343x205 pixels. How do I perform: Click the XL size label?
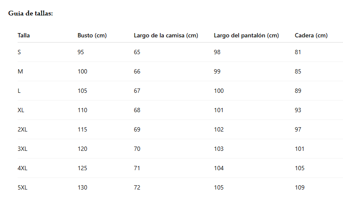click(x=21, y=110)
